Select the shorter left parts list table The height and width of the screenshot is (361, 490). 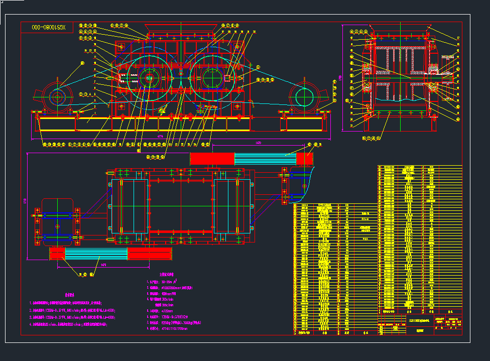[335, 266]
